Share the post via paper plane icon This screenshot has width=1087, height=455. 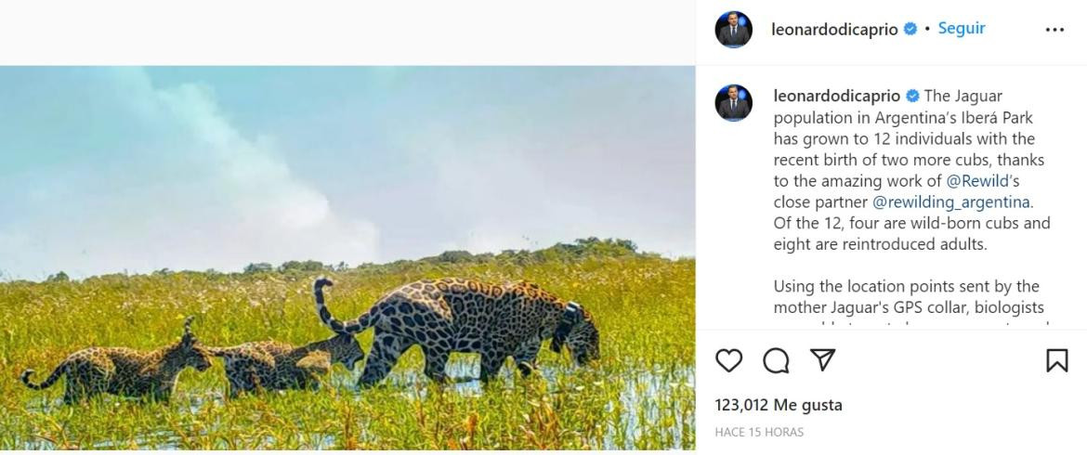pyautogui.click(x=822, y=360)
